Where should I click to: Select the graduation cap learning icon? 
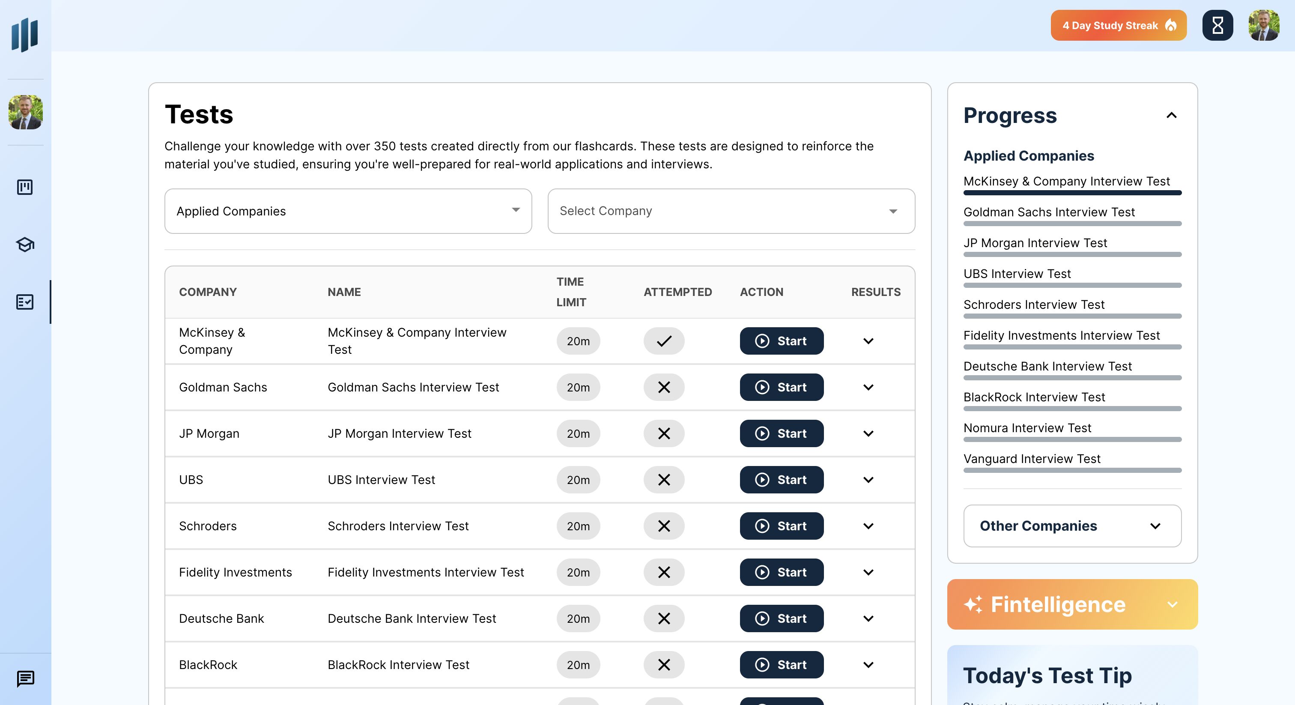[x=24, y=245]
